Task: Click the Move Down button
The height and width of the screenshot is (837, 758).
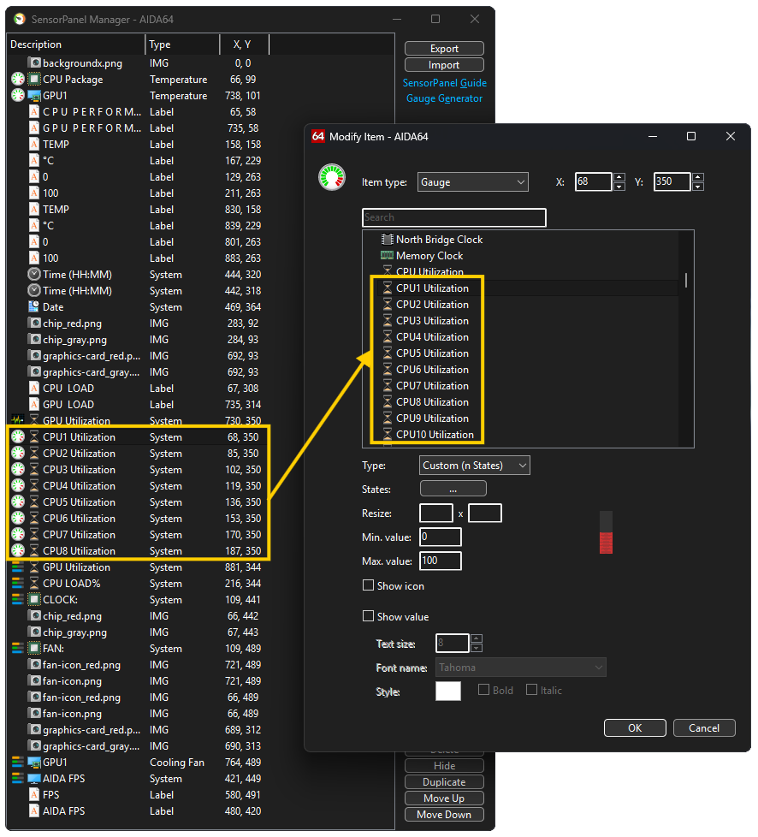Action: [444, 815]
